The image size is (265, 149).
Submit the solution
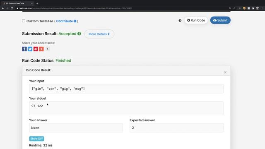pos(220,20)
